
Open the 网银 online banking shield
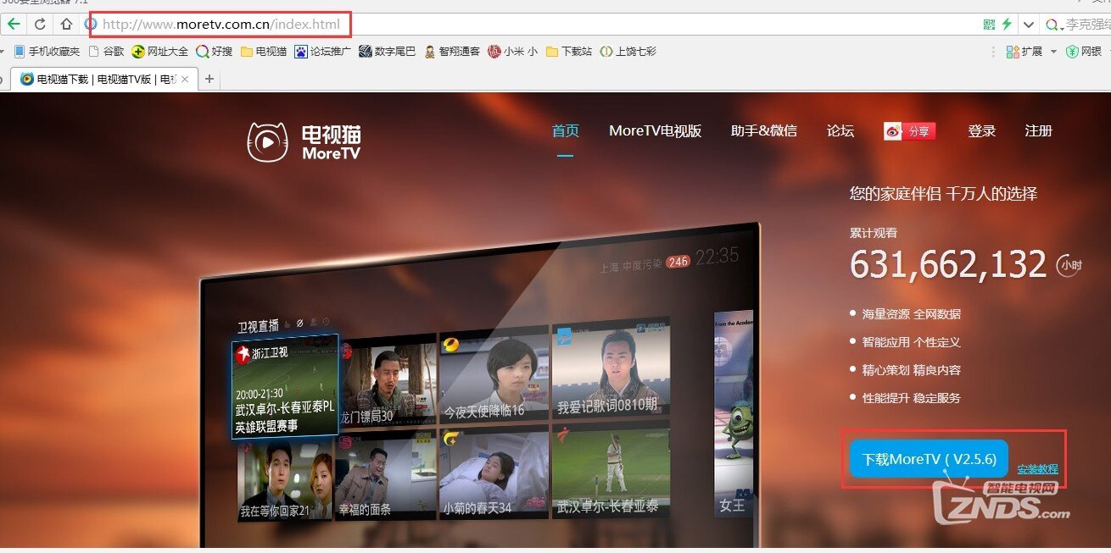(x=1084, y=52)
